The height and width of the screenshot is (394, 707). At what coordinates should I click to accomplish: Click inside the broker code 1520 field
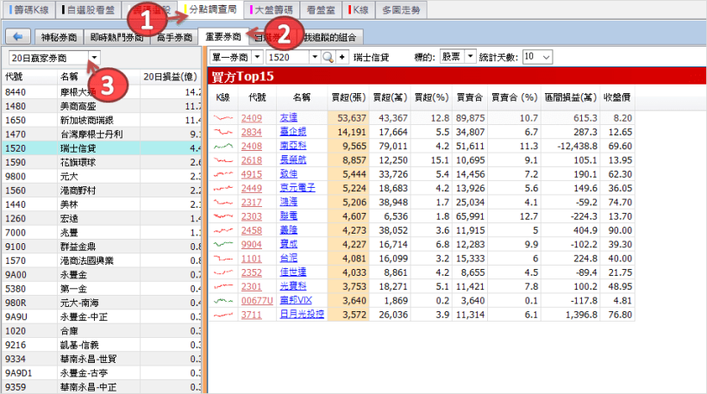[x=288, y=57]
